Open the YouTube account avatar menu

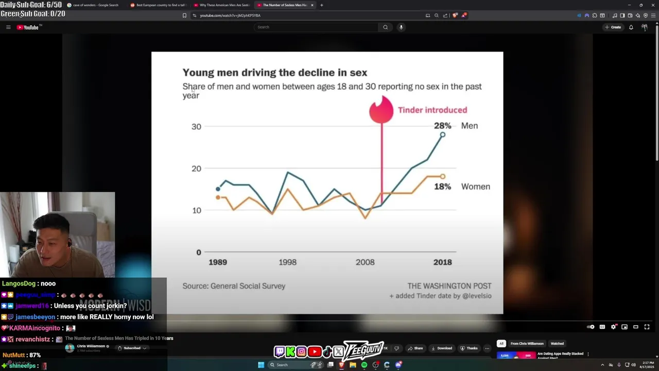point(644,27)
